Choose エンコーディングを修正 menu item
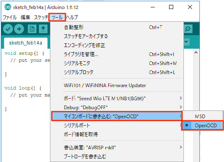224x162 pixels. tap(117, 45)
